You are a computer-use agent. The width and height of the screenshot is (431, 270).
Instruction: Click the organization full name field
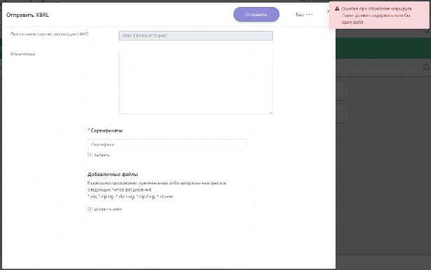[x=196, y=36]
